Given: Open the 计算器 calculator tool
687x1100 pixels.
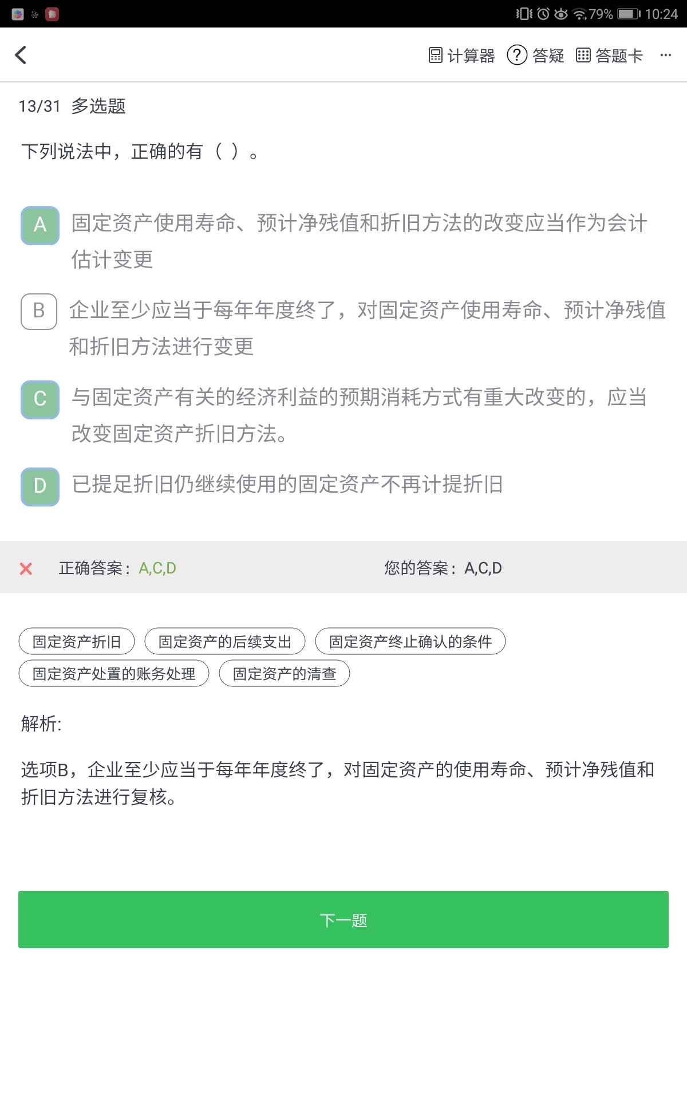Looking at the screenshot, I should click(x=461, y=56).
